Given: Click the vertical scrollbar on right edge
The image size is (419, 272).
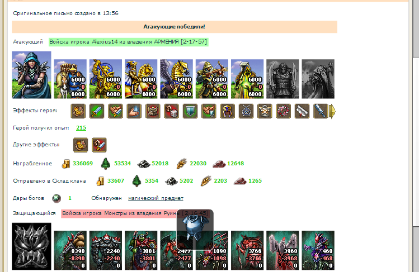Looking at the screenshot, I should (416, 136).
